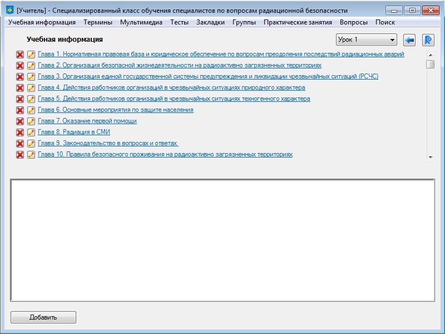This screenshot has width=445, height=334.
Task: Edit Глава 2 using the pencil icon
Action: click(x=31, y=66)
